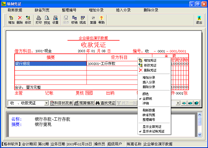Screen dimensions: 208x148
Task: Click the red 删除 toolbar icon
Action: click(20, 20)
